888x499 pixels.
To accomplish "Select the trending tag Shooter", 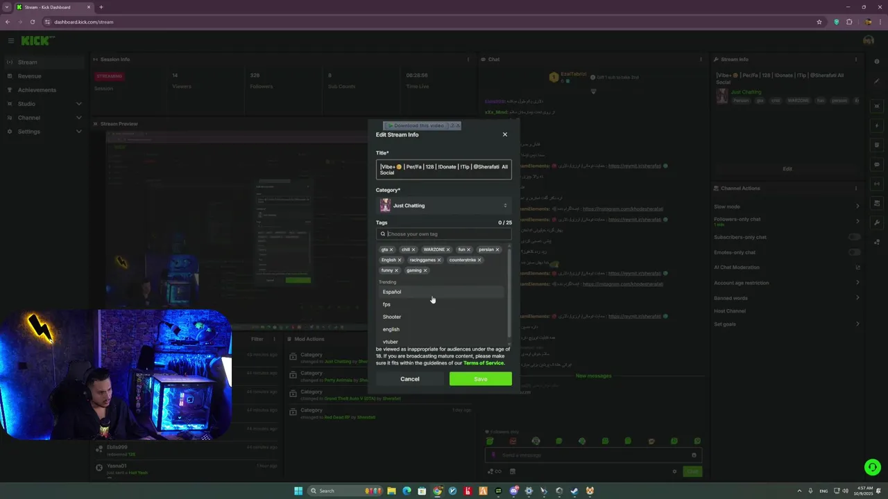I will (x=441, y=317).
